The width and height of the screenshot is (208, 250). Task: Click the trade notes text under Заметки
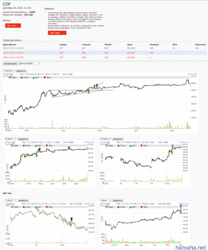pos(76,20)
